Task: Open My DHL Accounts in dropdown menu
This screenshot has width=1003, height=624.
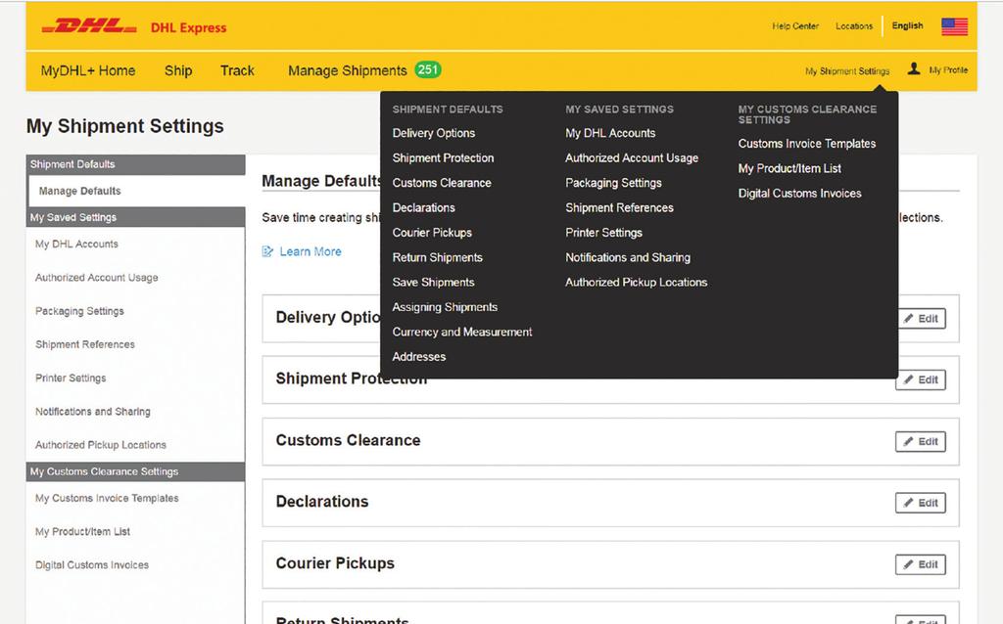Action: pos(610,133)
